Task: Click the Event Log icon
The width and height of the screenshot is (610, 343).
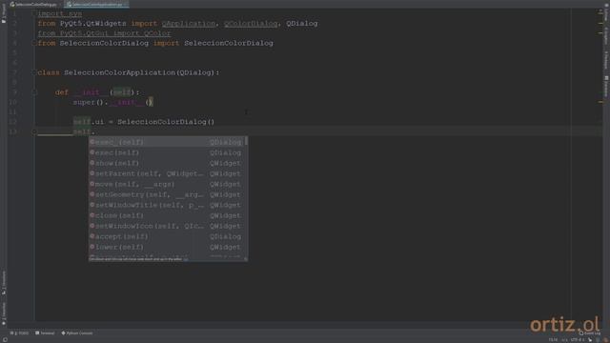Action: (x=580, y=333)
